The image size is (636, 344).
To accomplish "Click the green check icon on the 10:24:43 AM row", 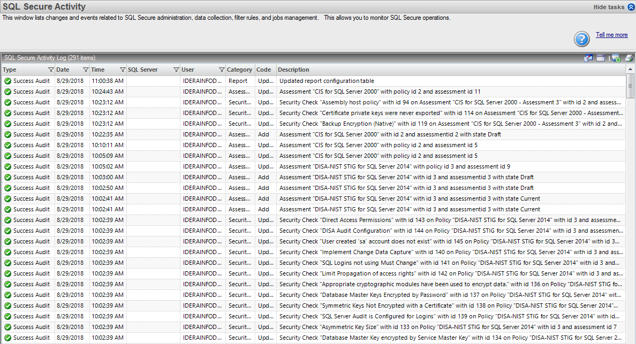I will pyautogui.click(x=7, y=91).
